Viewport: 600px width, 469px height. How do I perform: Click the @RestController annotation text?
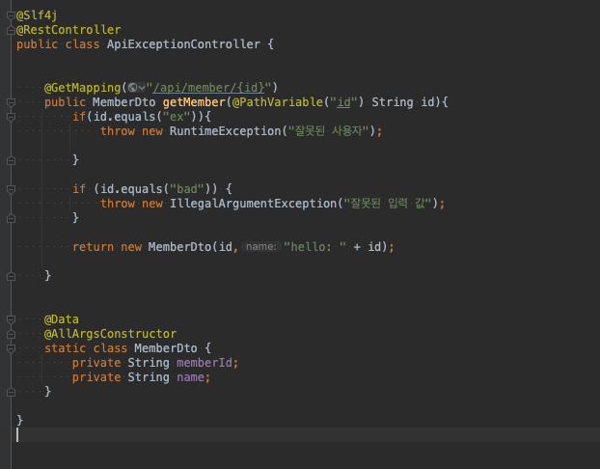(68, 30)
